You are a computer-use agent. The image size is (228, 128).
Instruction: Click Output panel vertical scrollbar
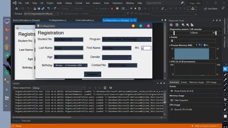pyautogui.click(x=165, y=103)
